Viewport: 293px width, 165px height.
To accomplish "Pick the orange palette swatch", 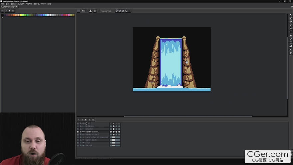I will coord(14,15).
